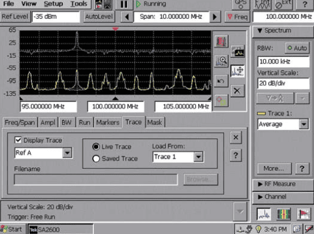Edit the 100.000000 MHz top frequency field

pyautogui.click(x=283, y=17)
